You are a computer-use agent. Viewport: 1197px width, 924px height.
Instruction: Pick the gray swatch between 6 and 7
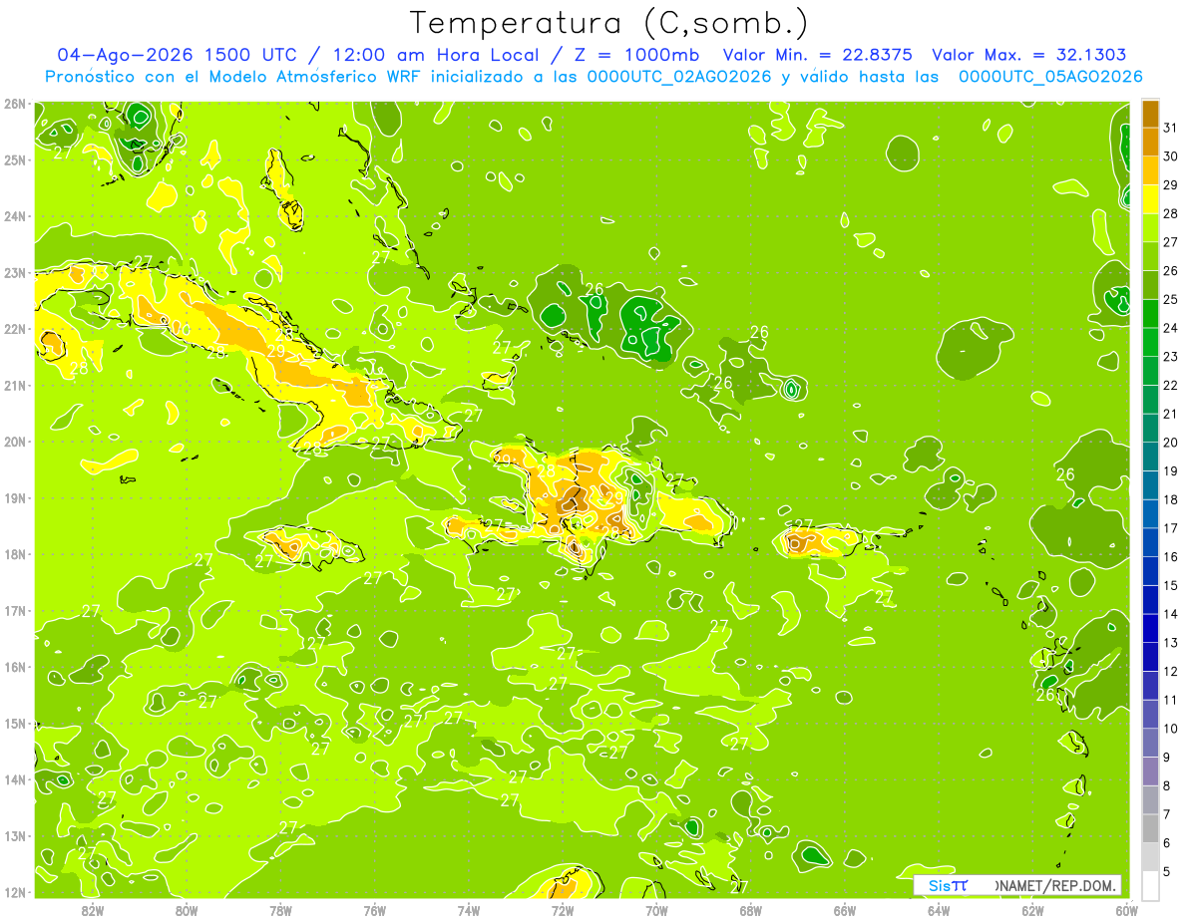tap(1150, 828)
